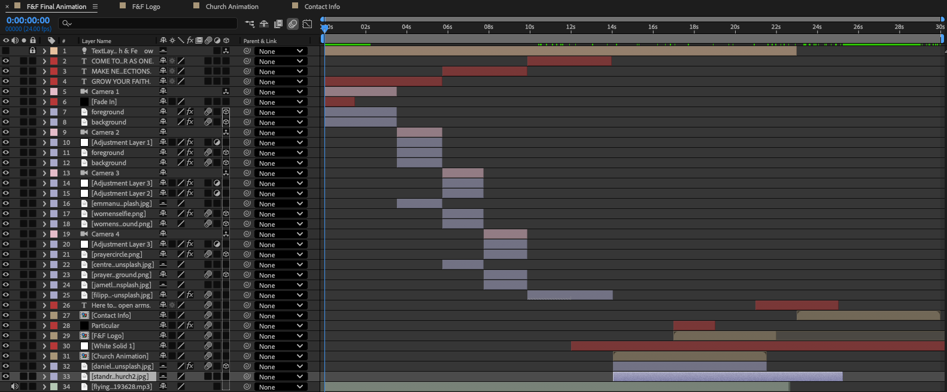
Task: Click the Audio speaker column header icon
Action: coord(15,41)
